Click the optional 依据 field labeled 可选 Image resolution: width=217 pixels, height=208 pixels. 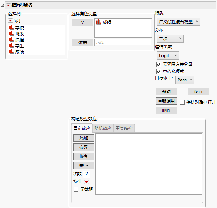coord(123,42)
